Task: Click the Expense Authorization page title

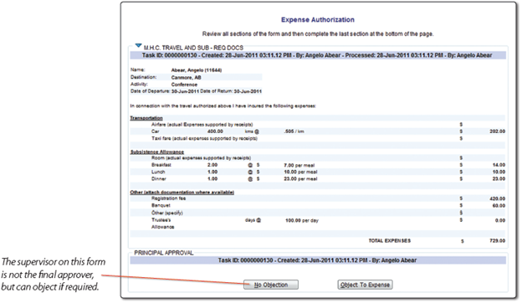Action: coord(318,20)
